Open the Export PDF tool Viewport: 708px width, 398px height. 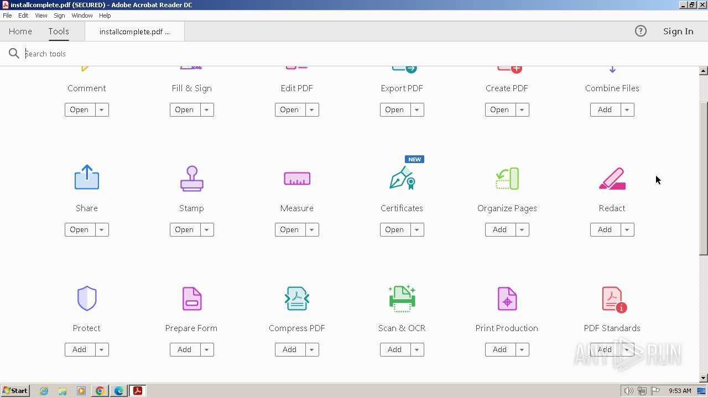click(395, 109)
